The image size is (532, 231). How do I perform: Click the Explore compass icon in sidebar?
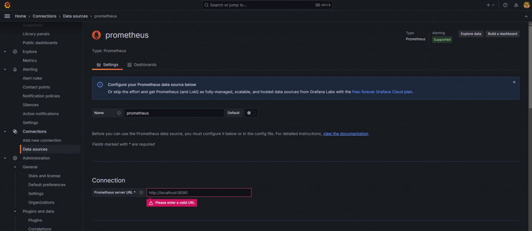tap(15, 52)
